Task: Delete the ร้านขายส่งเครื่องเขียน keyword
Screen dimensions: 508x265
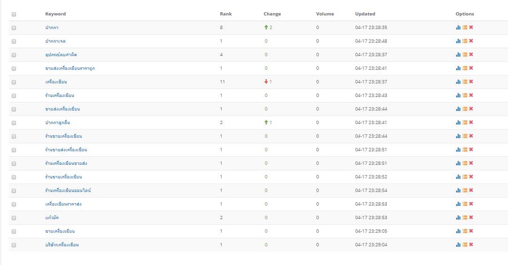Action: tap(471, 149)
